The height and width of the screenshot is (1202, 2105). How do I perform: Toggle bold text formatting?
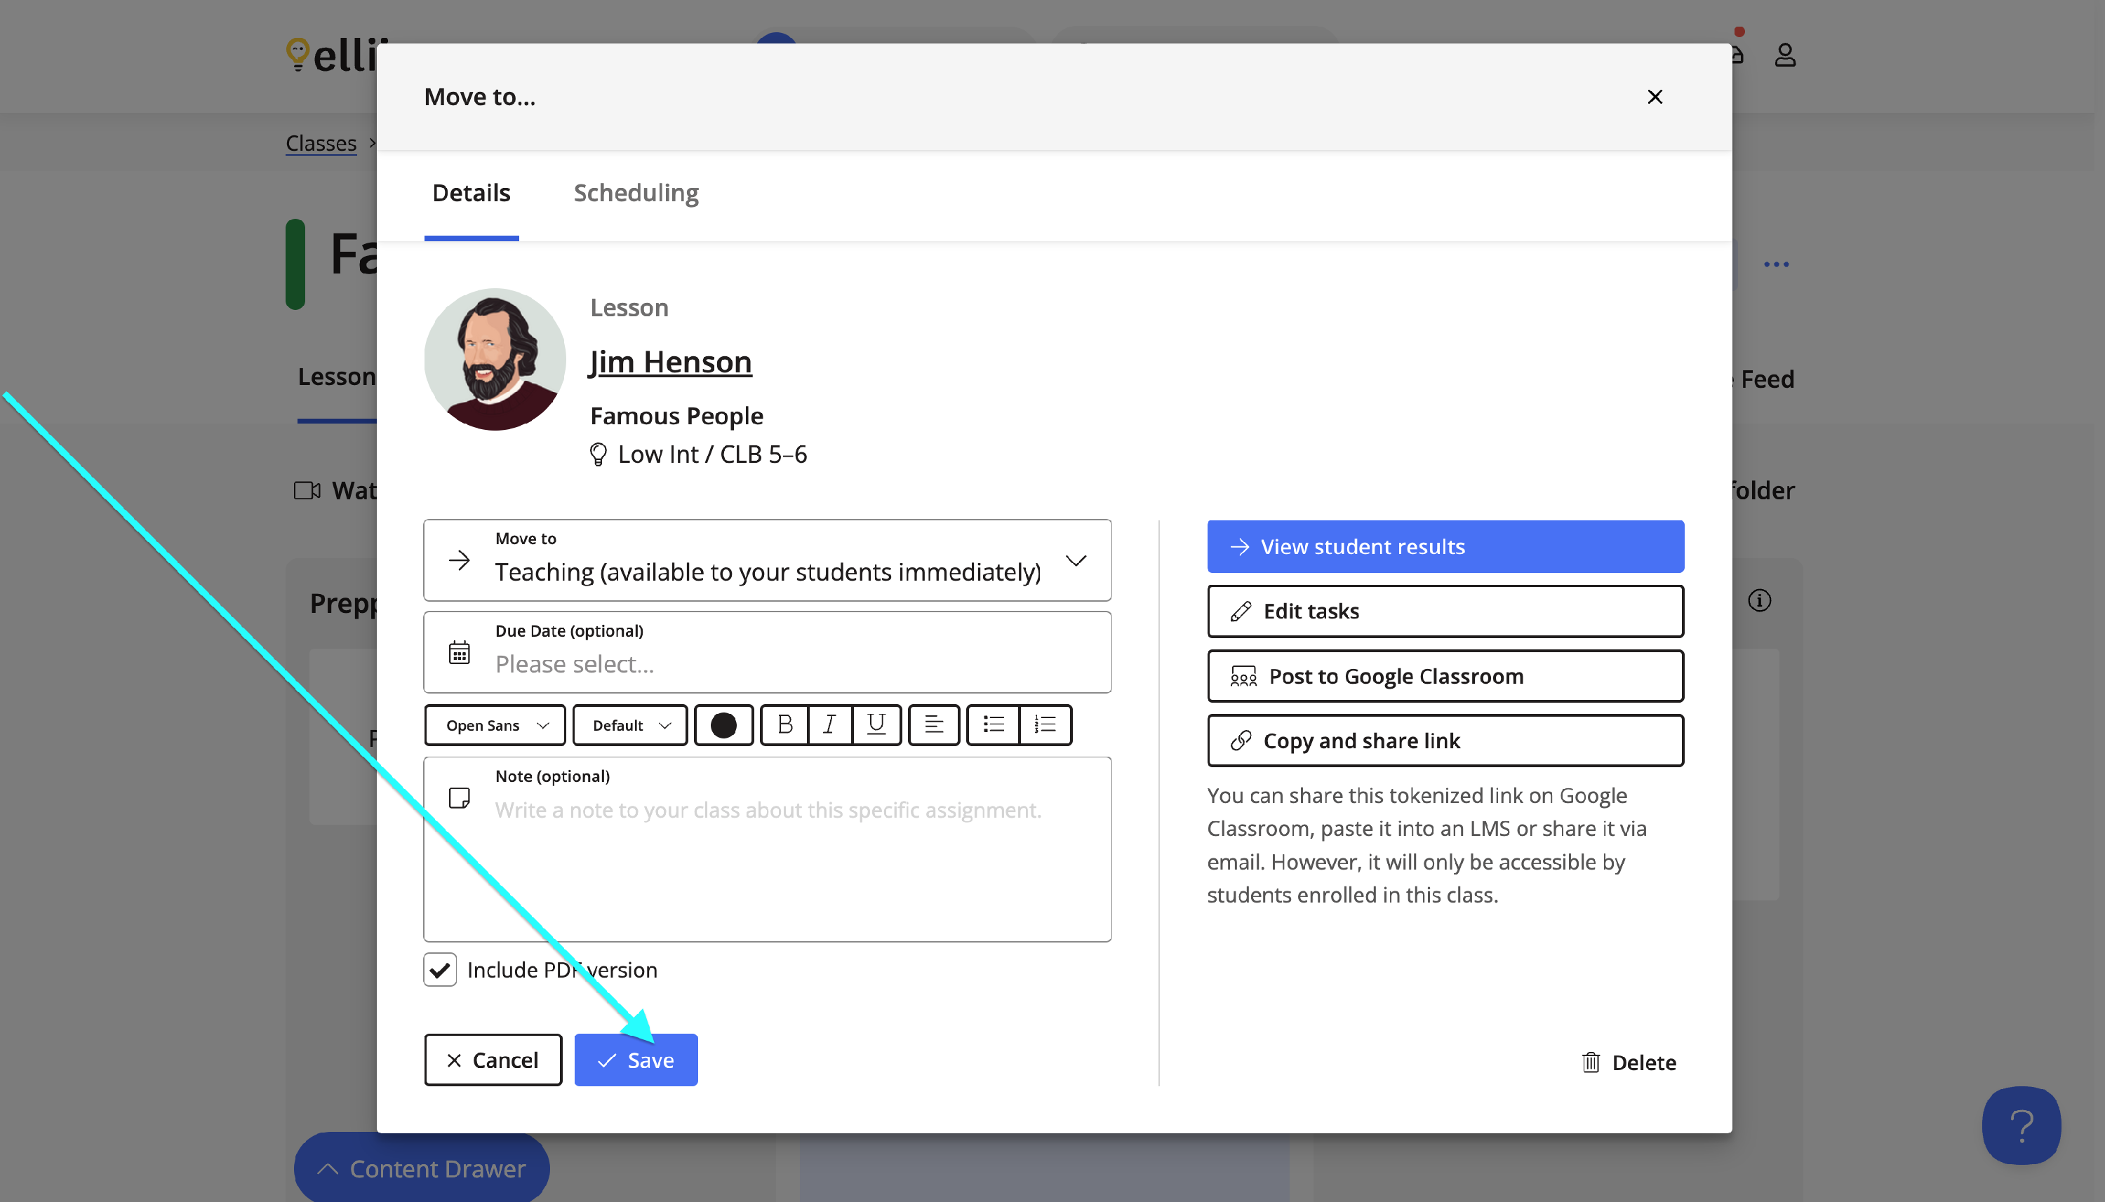(x=784, y=725)
